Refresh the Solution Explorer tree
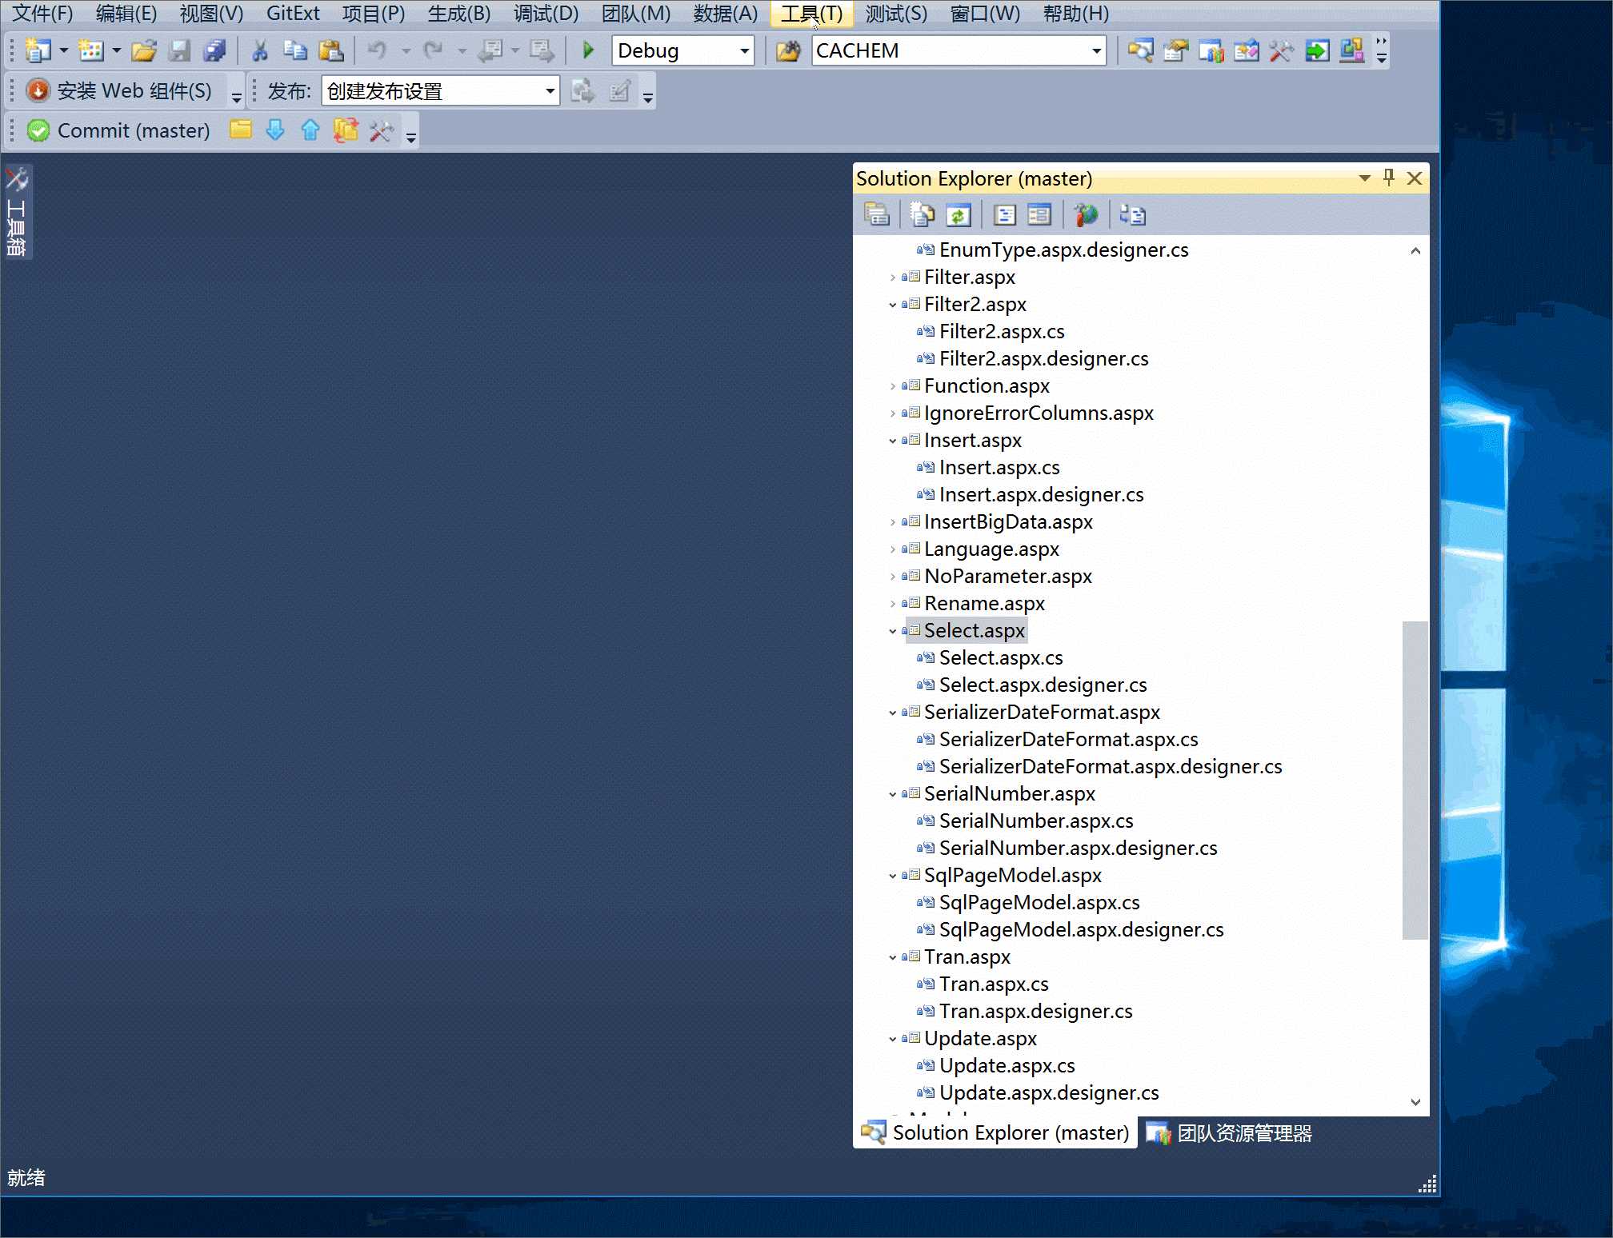The width and height of the screenshot is (1613, 1238). tap(958, 215)
